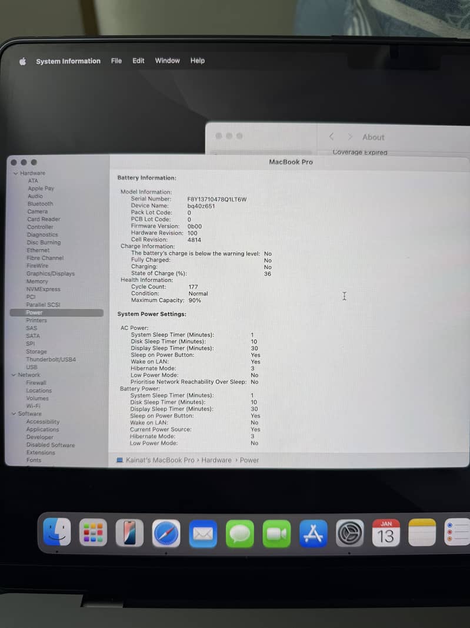Collapse the Network section in sidebar
The height and width of the screenshot is (628, 470).
(x=14, y=375)
